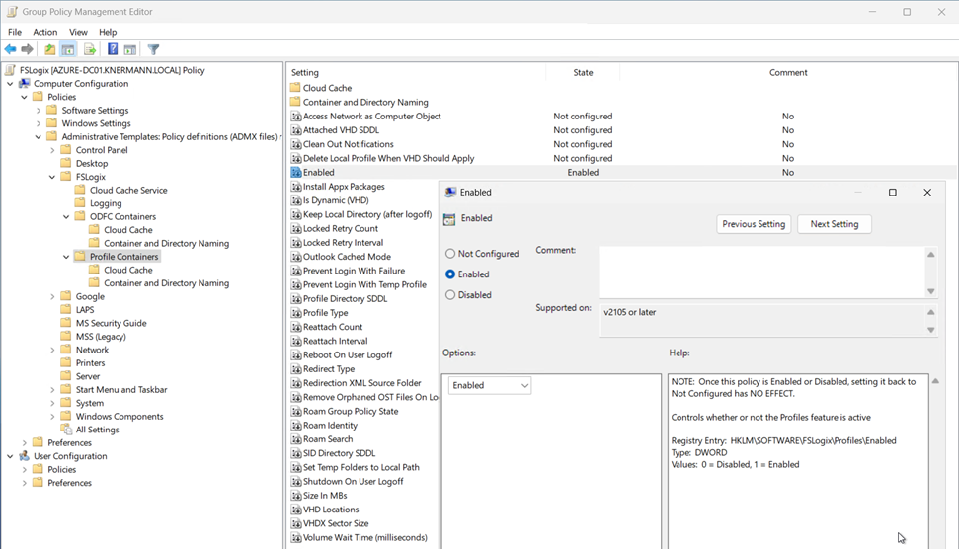Click Prevent Login With Temp Profile setting
The image size is (959, 549).
pyautogui.click(x=364, y=284)
